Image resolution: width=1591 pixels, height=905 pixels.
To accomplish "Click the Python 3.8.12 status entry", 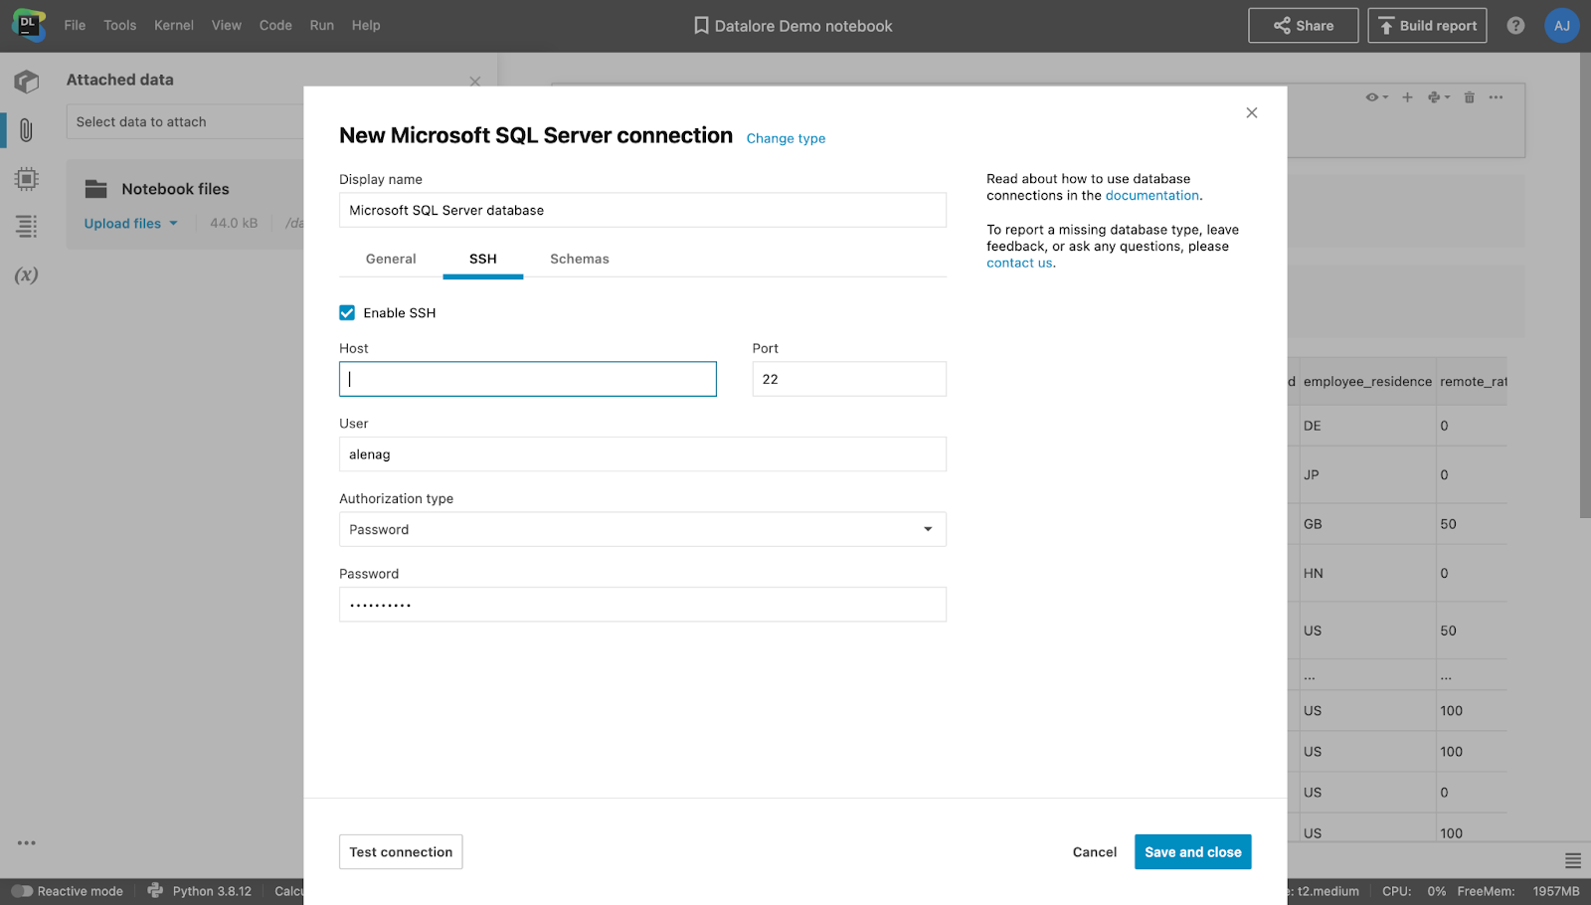I will (212, 891).
